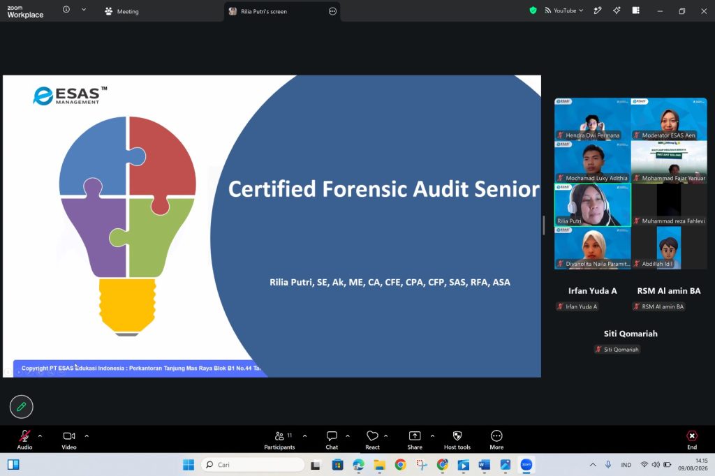The width and height of the screenshot is (715, 476).
Task: Open Microsoft Store from the taskbar
Action: click(x=337, y=465)
